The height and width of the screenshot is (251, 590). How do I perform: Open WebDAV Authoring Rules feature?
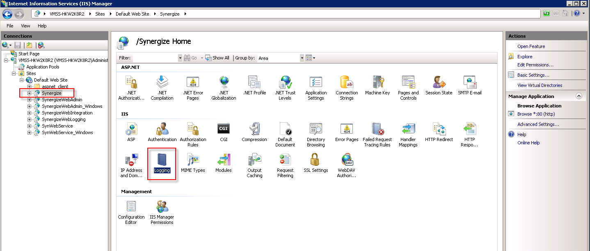coord(347,165)
